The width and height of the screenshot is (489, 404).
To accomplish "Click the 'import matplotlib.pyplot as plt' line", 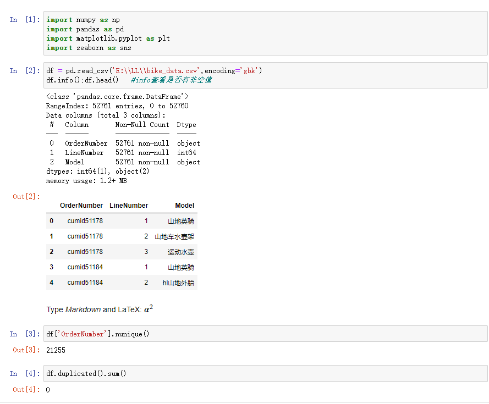I will tap(108, 38).
